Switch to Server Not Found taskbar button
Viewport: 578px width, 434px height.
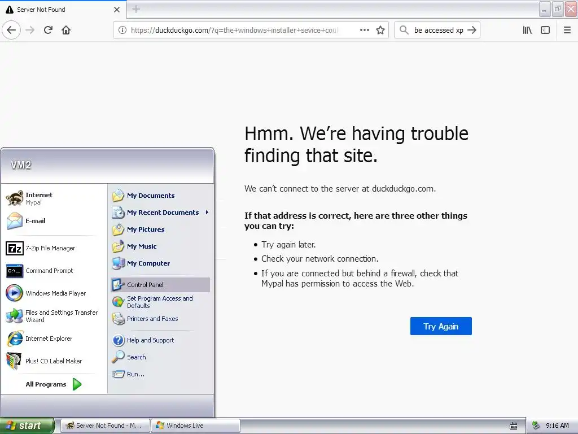click(105, 426)
